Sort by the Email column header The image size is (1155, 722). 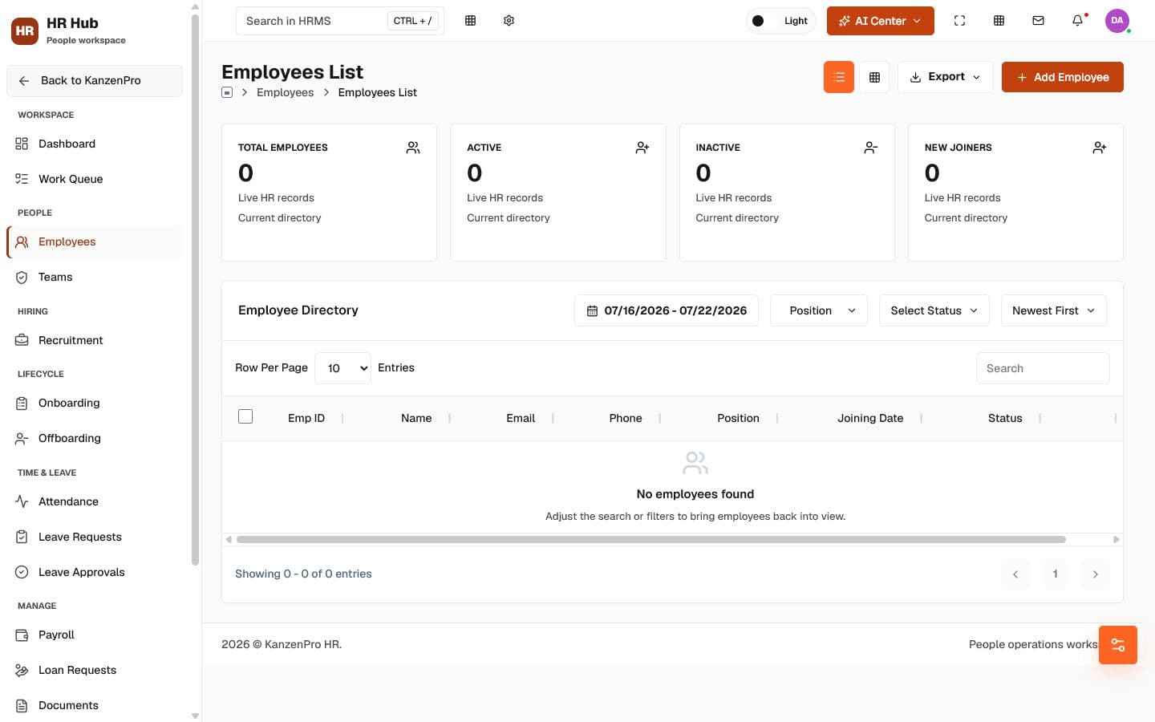pos(521,418)
